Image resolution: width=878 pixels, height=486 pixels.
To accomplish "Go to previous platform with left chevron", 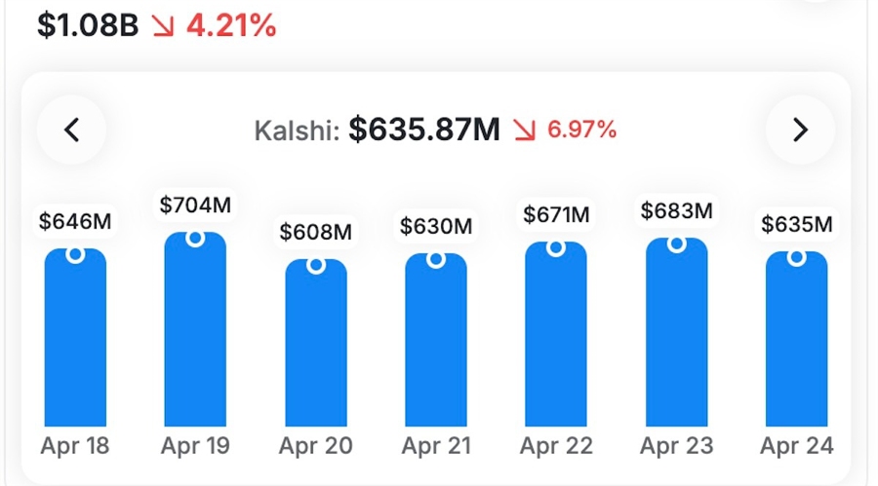I will [x=71, y=130].
